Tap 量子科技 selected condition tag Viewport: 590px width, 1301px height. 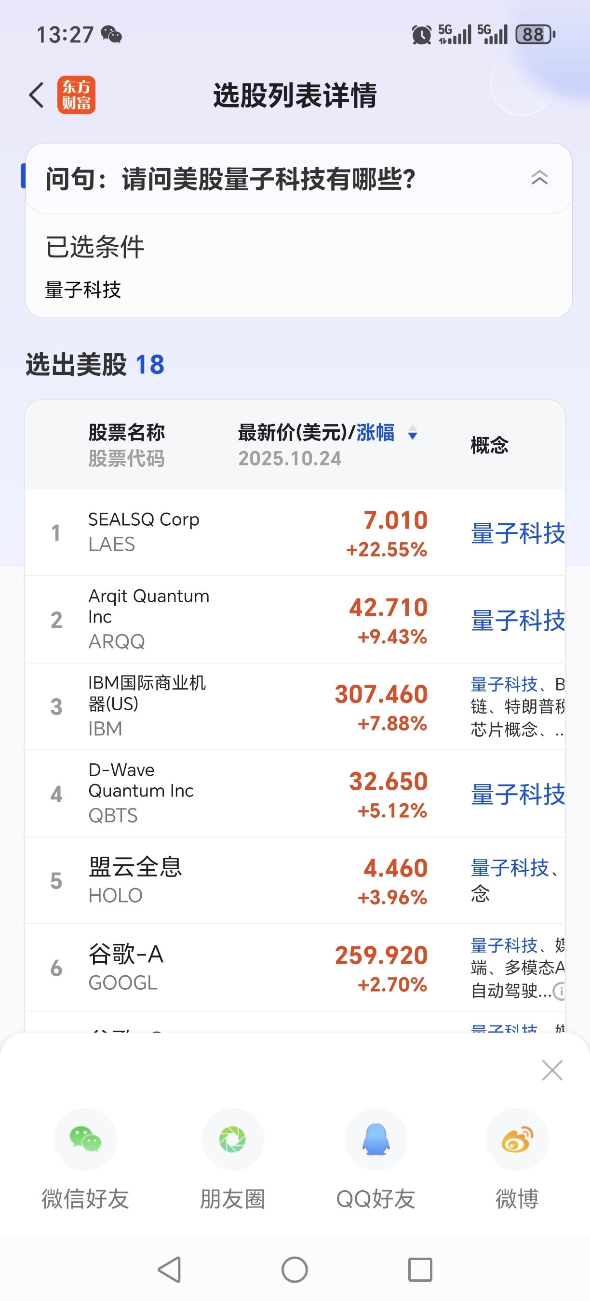pos(83,290)
